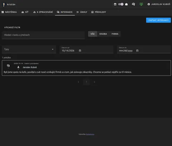Open the Datum od calendar picker icon

click(x=80, y=51)
